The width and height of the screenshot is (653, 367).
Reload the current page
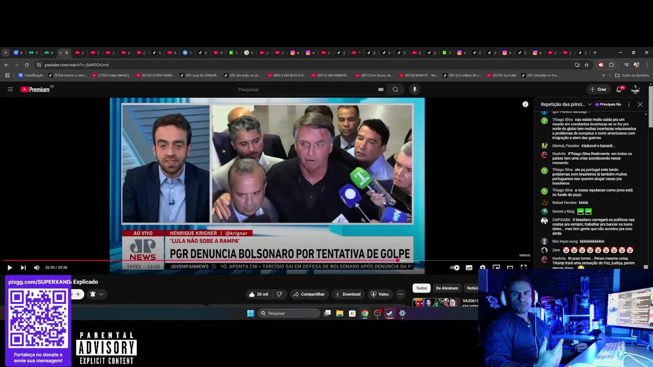[x=27, y=65]
